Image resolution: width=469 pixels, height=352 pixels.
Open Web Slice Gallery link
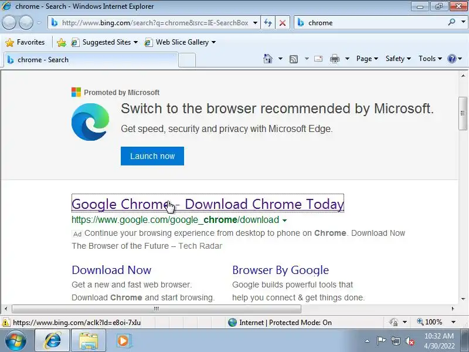pos(180,42)
